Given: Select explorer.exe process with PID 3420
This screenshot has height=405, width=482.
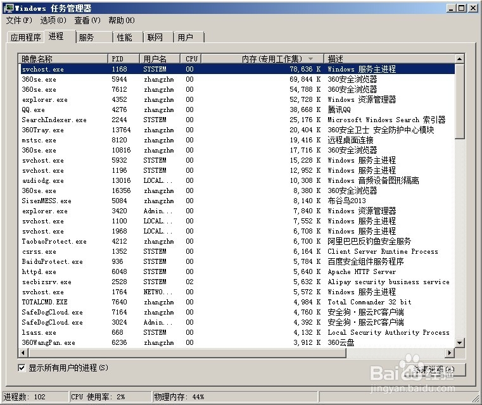Looking at the screenshot, I should 238,211.
